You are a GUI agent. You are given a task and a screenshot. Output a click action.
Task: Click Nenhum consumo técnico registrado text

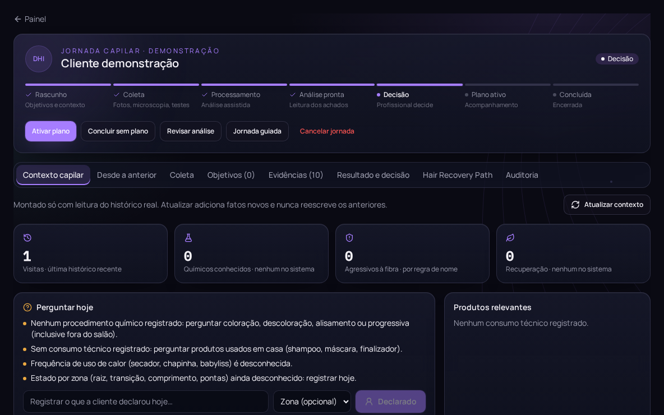[521, 323]
